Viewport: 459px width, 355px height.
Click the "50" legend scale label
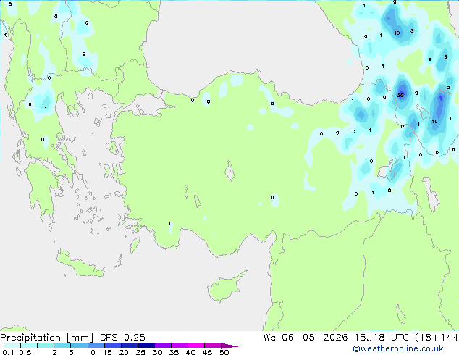(224, 352)
